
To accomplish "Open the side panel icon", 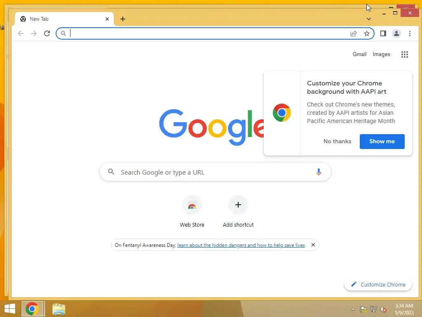I will click(x=383, y=33).
